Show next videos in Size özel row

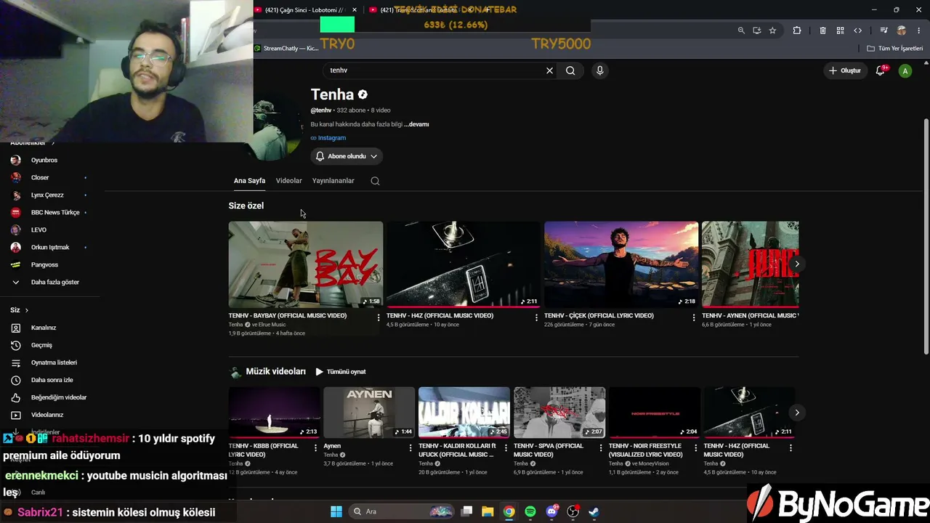797,264
